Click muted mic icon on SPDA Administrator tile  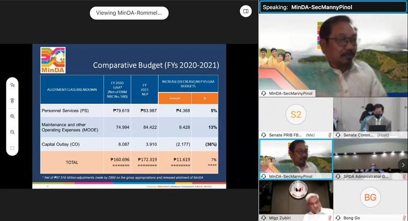coord(404,176)
